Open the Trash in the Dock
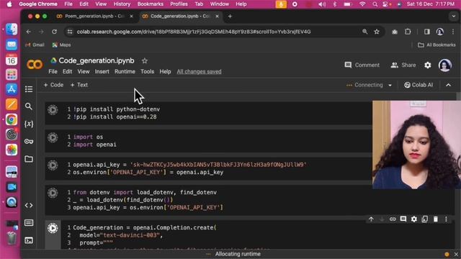Viewport: 461px width, 259px height. pyautogui.click(x=12, y=238)
